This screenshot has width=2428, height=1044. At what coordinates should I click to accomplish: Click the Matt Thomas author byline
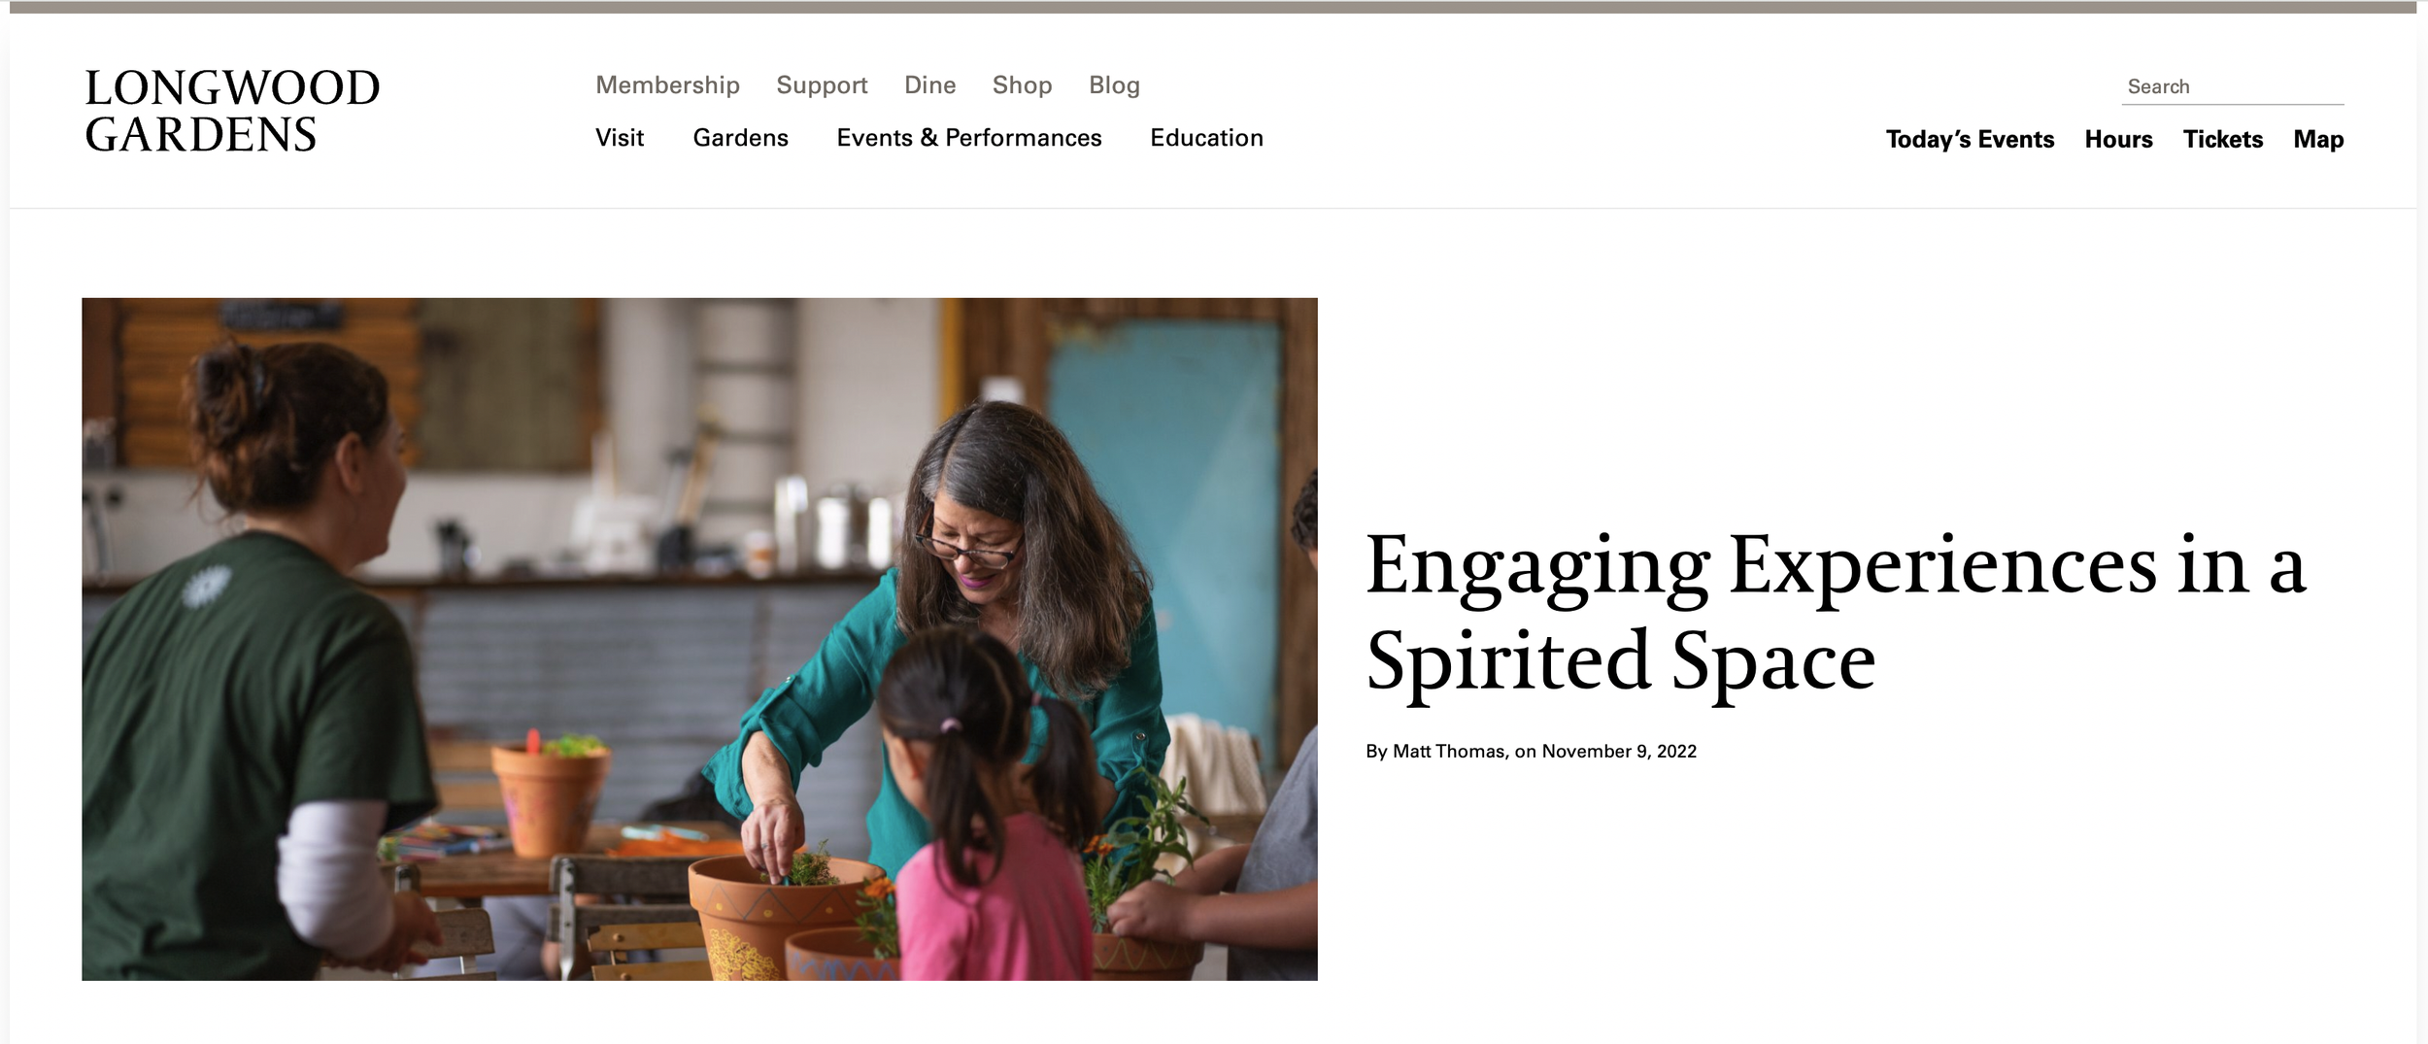[1449, 752]
